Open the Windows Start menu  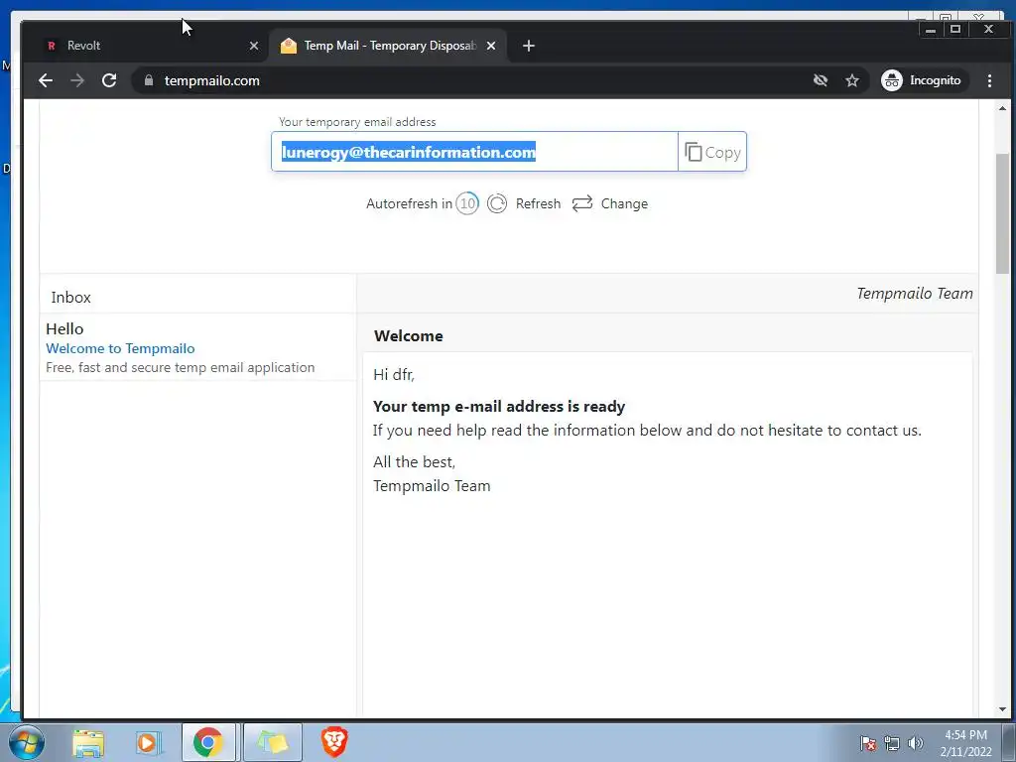click(26, 742)
